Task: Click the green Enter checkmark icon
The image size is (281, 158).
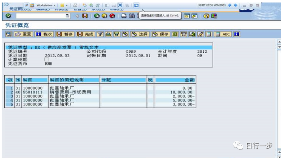Action: [8, 16]
